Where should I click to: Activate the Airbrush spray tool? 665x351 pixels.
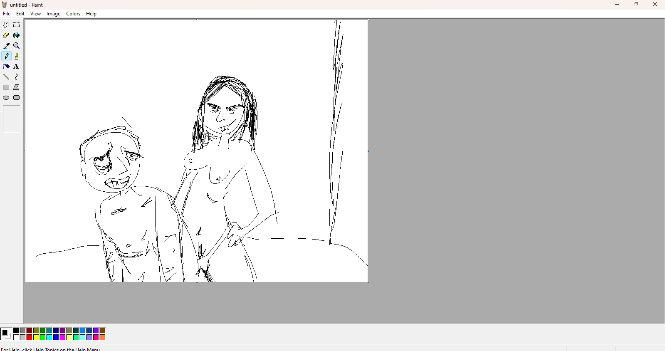6,67
